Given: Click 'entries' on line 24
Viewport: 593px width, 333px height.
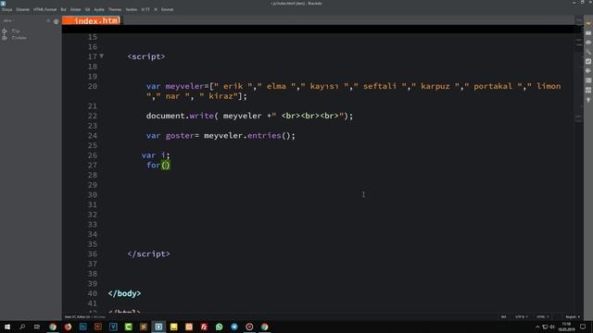Looking at the screenshot, I should (264, 136).
